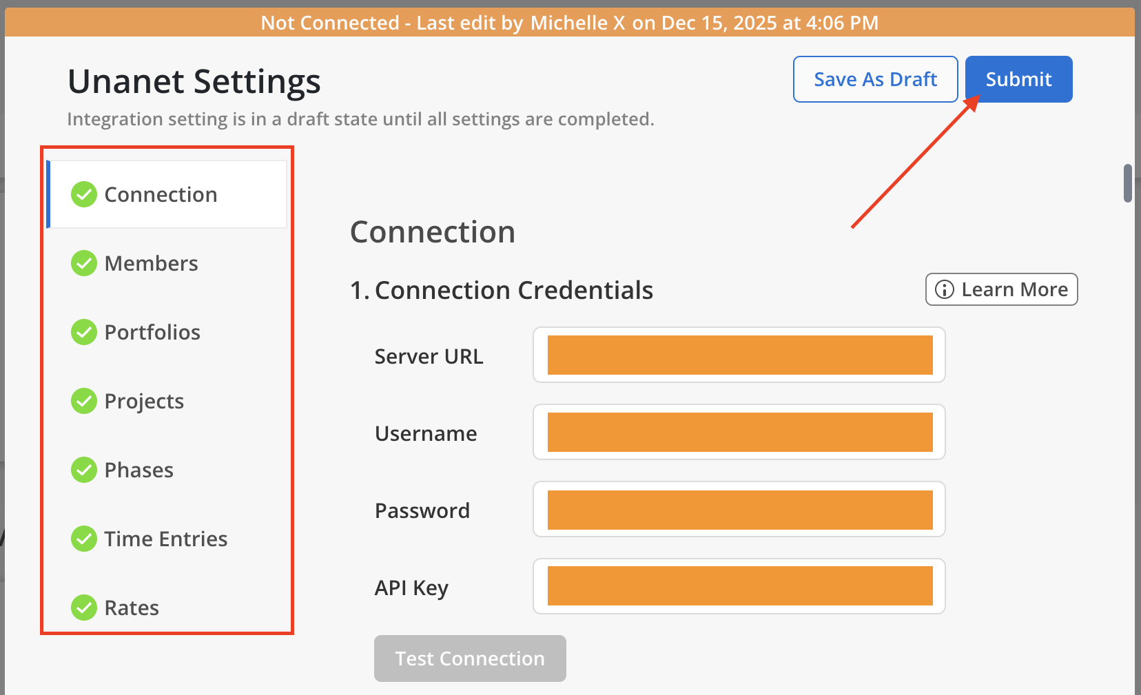The image size is (1141, 695).
Task: Click the Unanet Settings title
Action: (194, 81)
